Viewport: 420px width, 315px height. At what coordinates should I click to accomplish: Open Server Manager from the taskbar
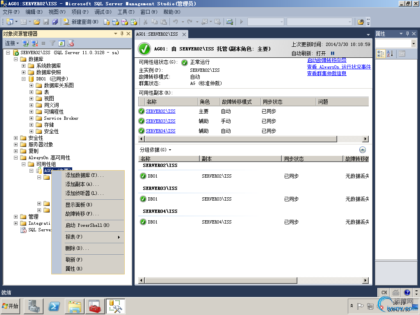click(x=34, y=306)
